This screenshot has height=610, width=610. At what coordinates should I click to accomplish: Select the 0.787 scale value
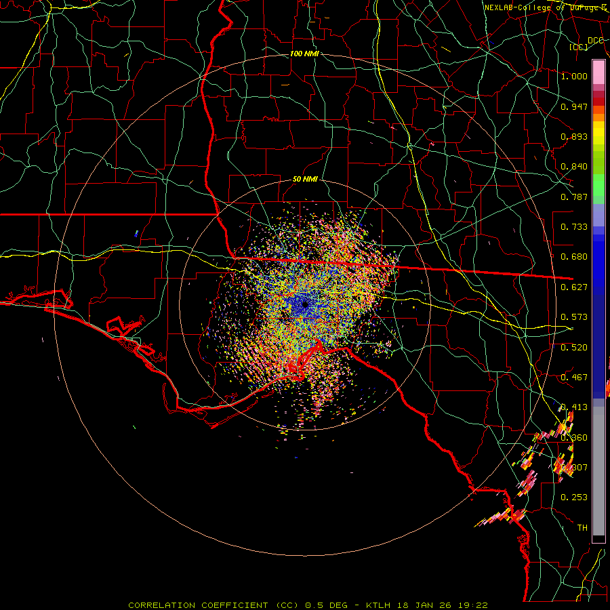pyautogui.click(x=574, y=197)
